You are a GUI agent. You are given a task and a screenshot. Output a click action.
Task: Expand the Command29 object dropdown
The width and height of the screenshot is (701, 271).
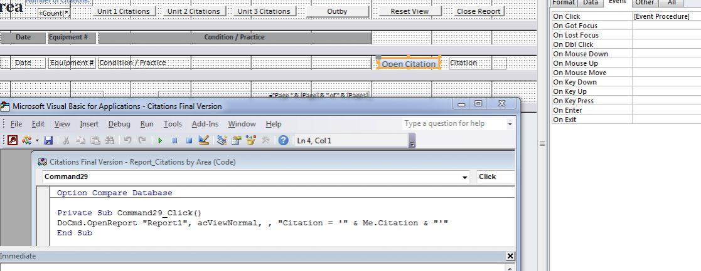click(x=466, y=177)
